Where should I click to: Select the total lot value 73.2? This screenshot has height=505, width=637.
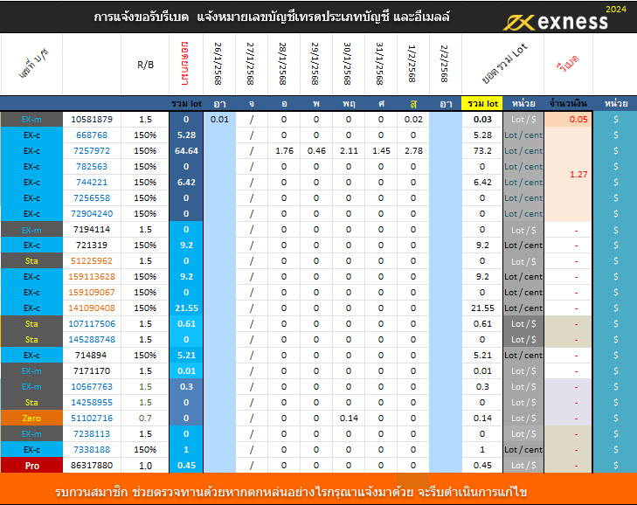(x=482, y=151)
